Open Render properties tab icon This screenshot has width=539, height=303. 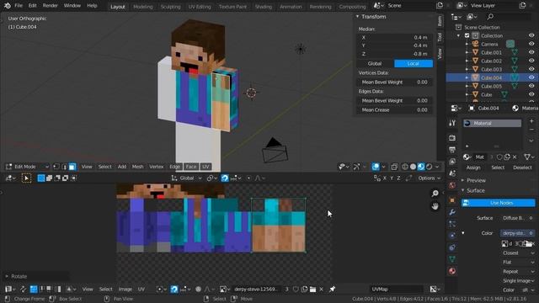click(452, 138)
